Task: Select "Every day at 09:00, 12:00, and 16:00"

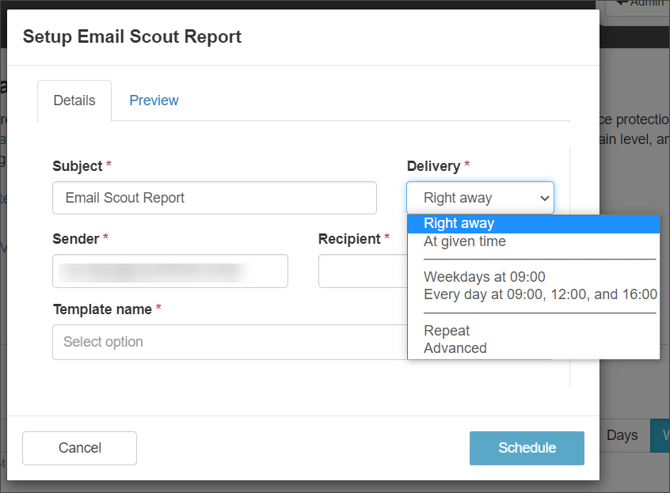Action: (540, 294)
